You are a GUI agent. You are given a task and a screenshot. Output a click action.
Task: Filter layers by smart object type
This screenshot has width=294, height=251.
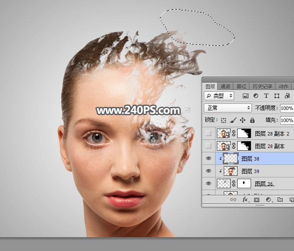click(x=287, y=96)
